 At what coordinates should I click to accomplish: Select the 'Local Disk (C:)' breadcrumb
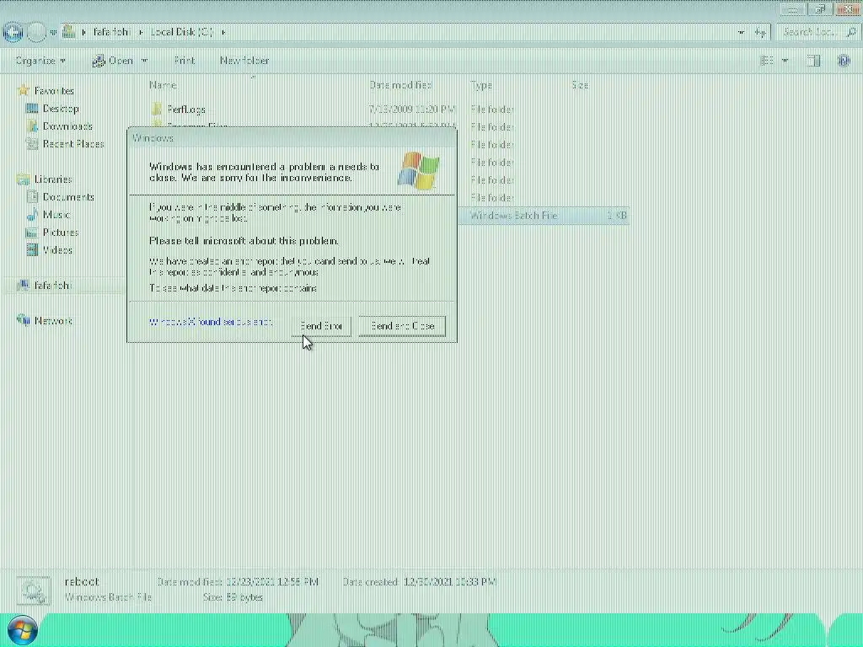pos(181,32)
